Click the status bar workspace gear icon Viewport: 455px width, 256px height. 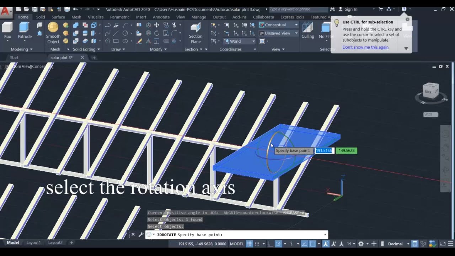coord(361,244)
